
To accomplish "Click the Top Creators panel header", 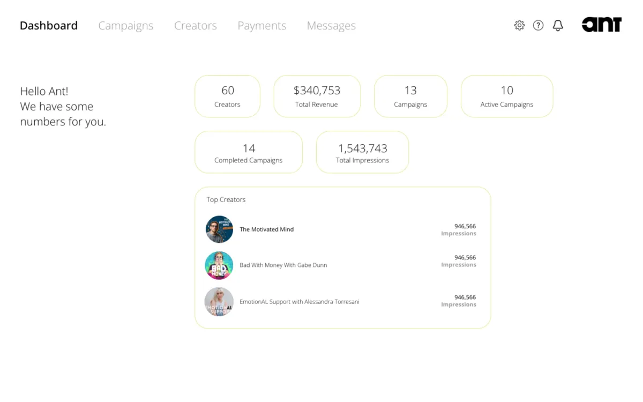I will coord(226,199).
